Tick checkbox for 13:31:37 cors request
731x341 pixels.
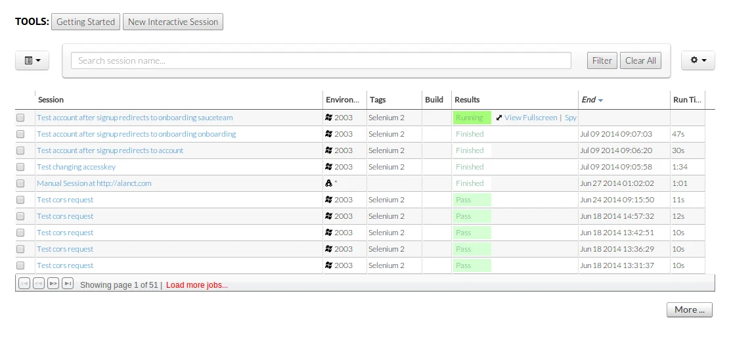click(20, 265)
